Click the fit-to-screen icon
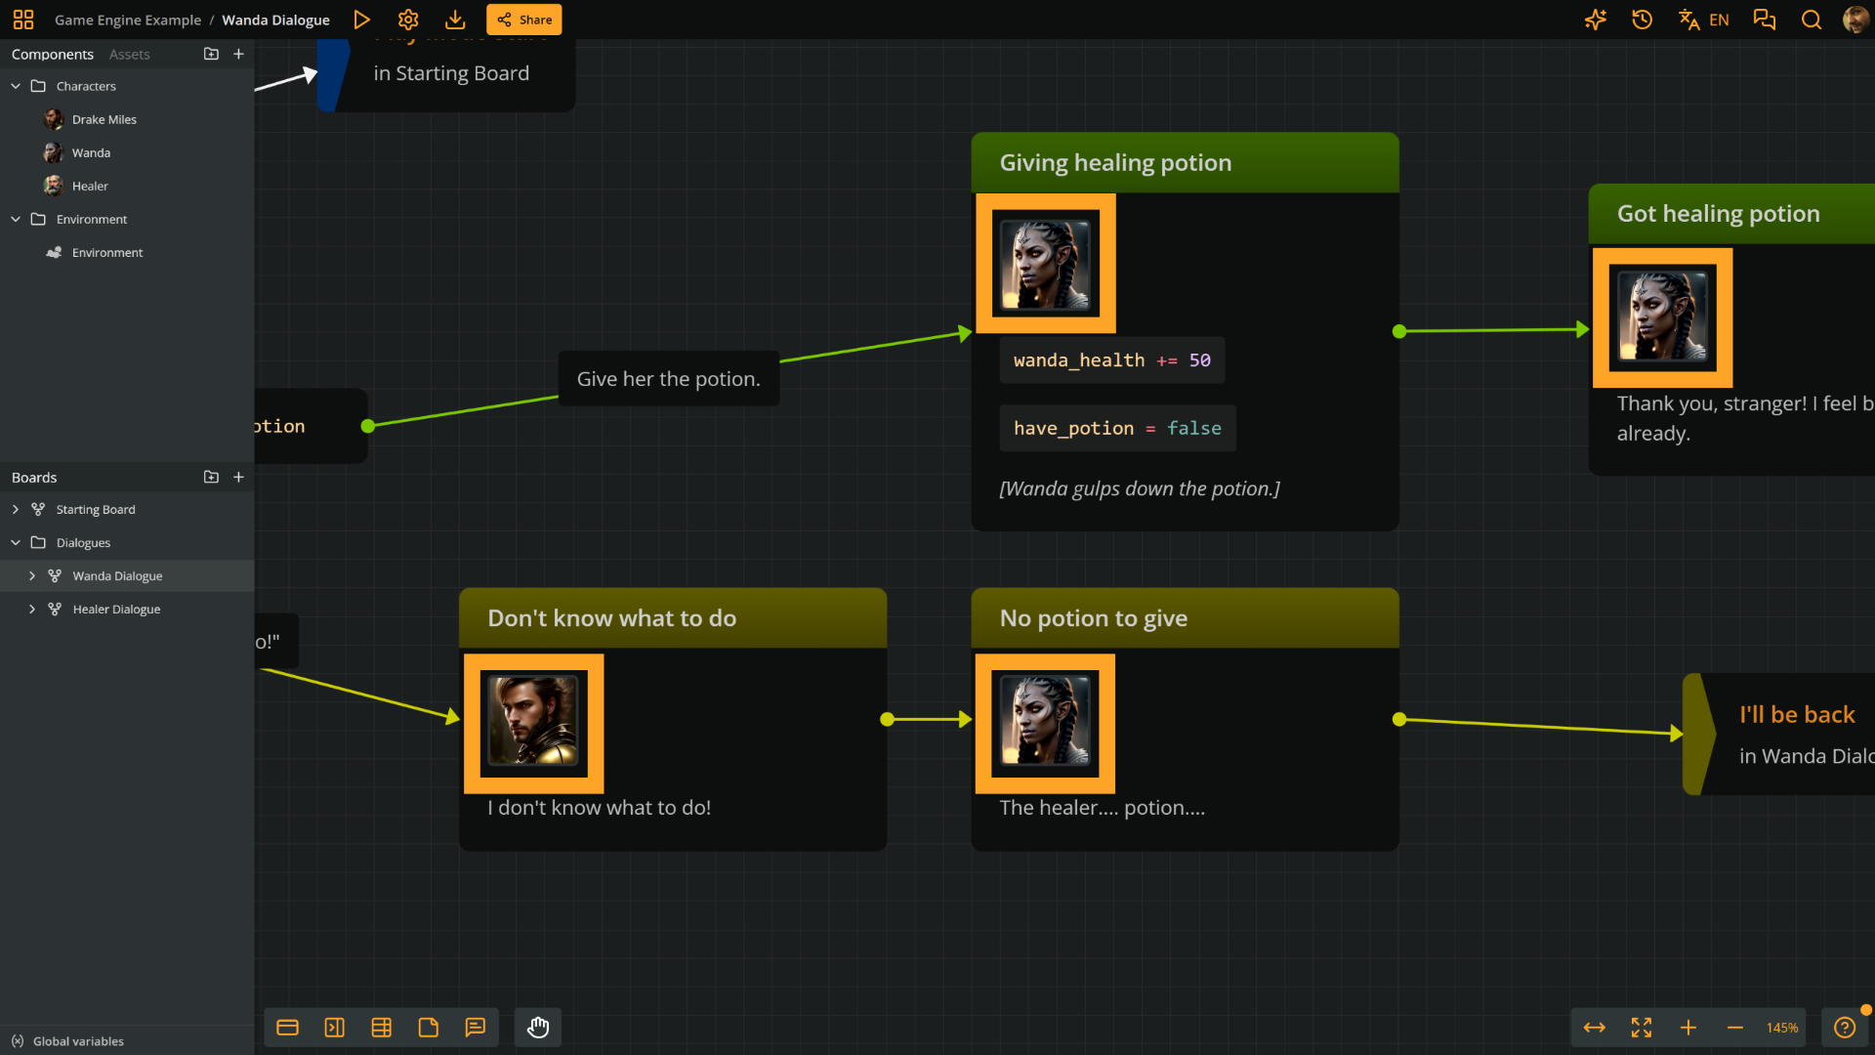1875x1055 pixels. pyautogui.click(x=1642, y=1028)
